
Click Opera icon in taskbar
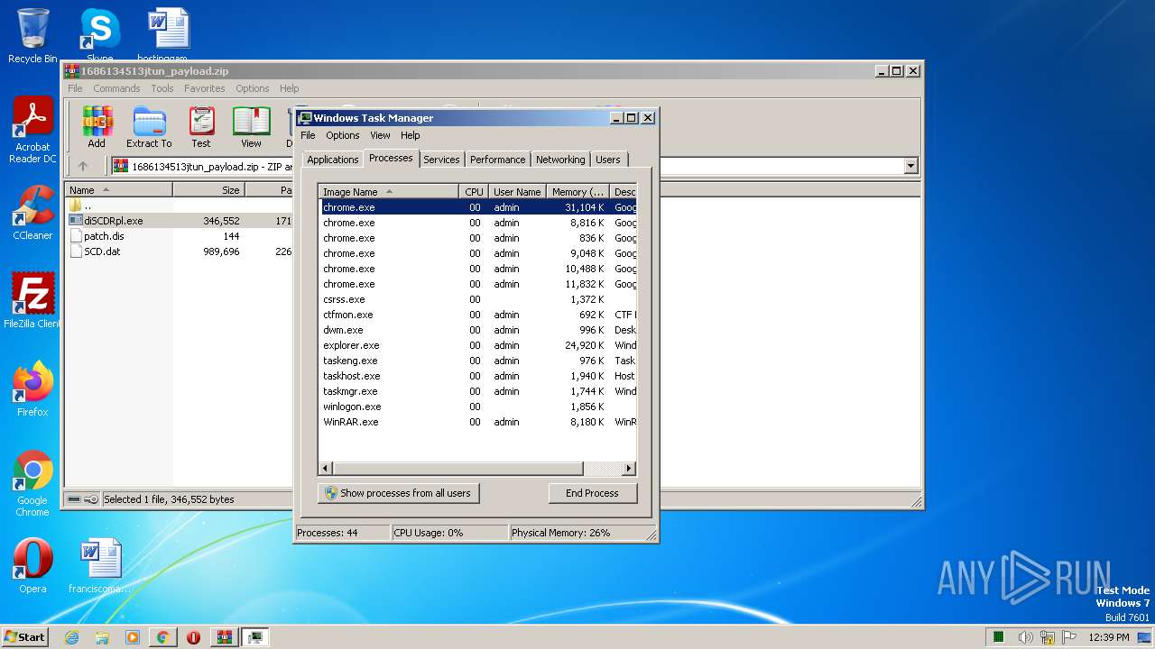point(193,637)
